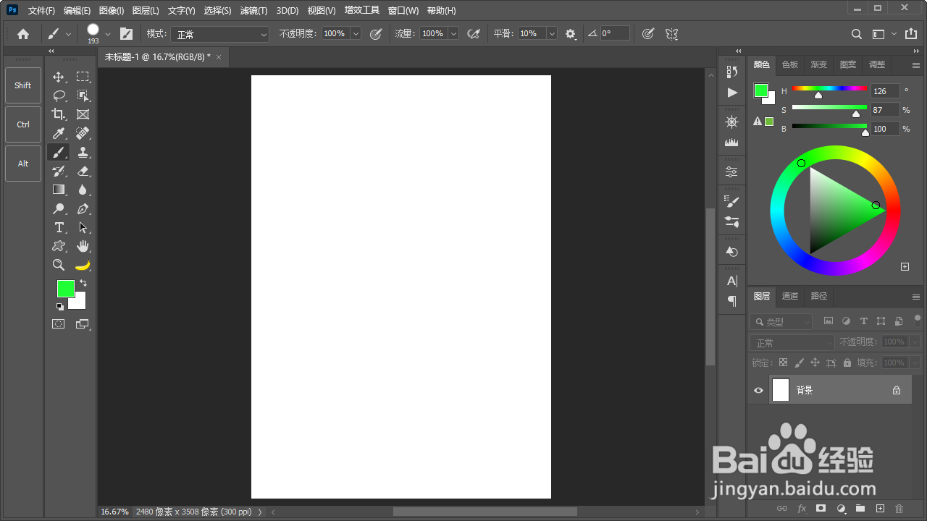Open the tool preset picker arrow
927x521 pixels.
(69, 33)
